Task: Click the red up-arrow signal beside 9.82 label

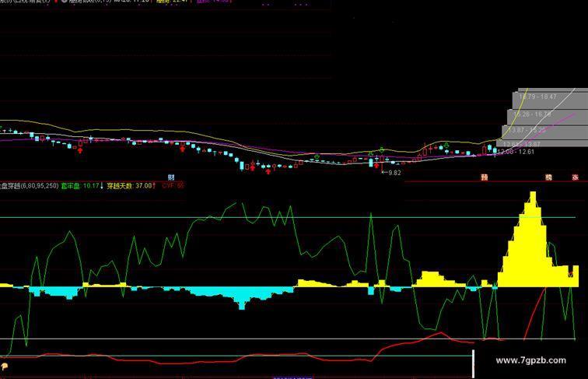Action: 376,165
